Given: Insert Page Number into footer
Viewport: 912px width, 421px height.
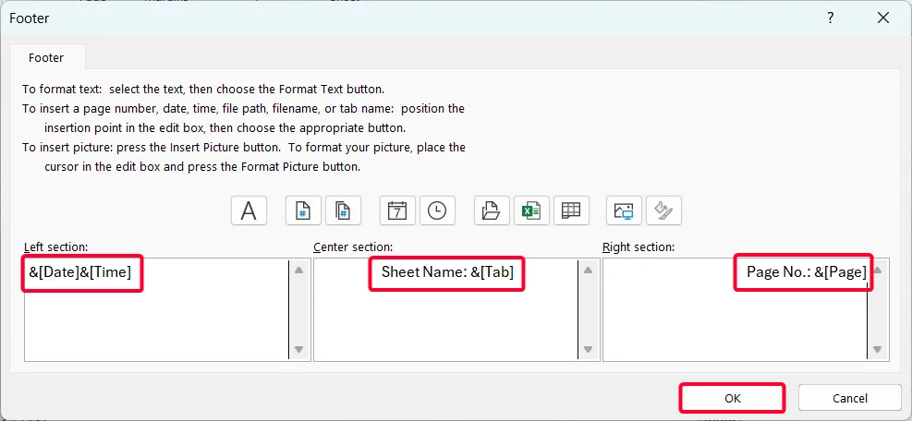Looking at the screenshot, I should (303, 210).
